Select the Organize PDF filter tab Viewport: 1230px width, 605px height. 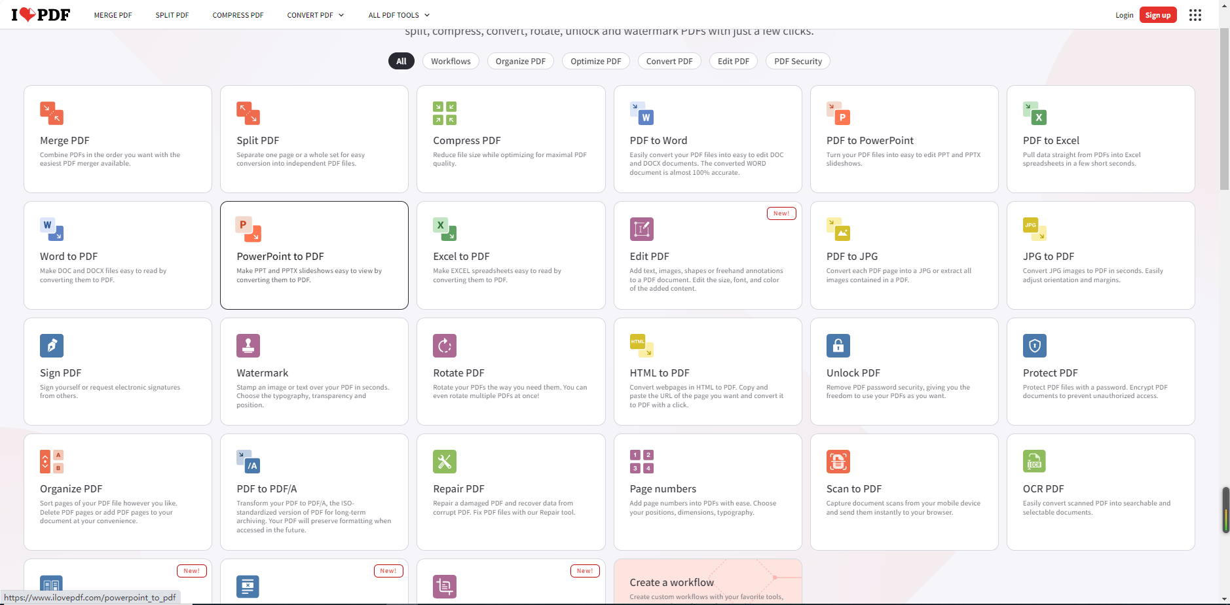coord(520,62)
